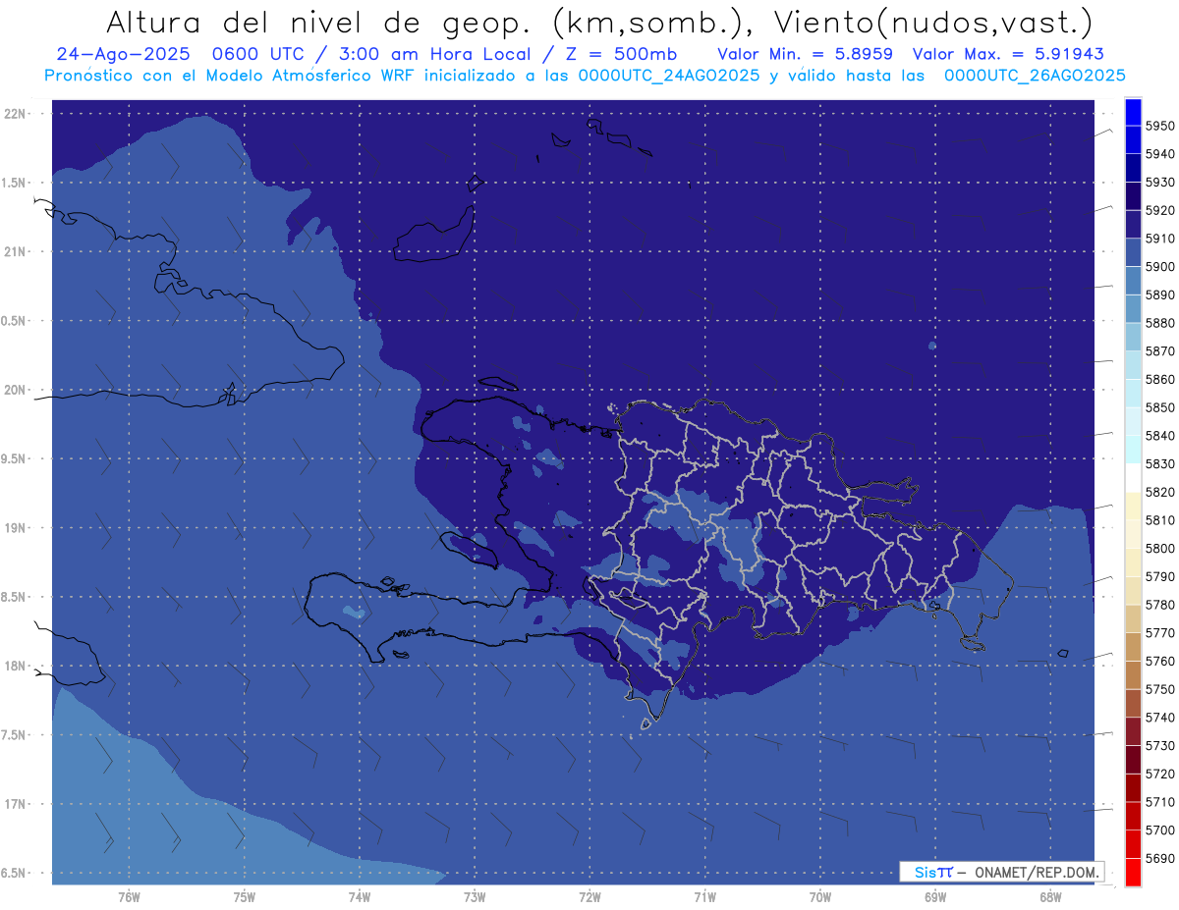Choose the light cyan swatch between 5850 and 5860

[x=1132, y=393]
